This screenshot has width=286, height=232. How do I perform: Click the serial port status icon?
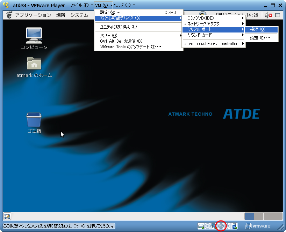[x=221, y=226]
